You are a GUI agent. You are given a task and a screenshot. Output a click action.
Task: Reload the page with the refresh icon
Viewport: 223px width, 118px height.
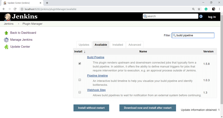15,9
